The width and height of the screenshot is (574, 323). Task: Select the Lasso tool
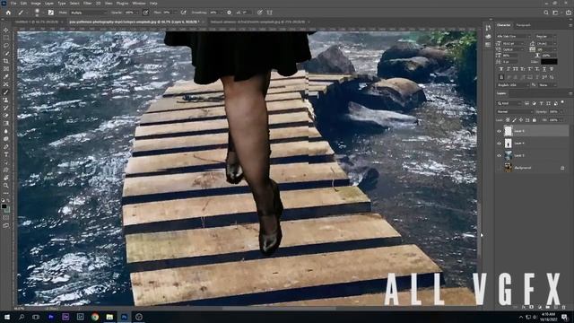pyautogui.click(x=6, y=46)
